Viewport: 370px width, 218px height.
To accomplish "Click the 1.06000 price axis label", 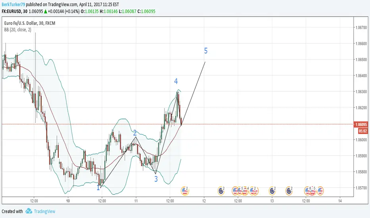I will pos(361,140).
